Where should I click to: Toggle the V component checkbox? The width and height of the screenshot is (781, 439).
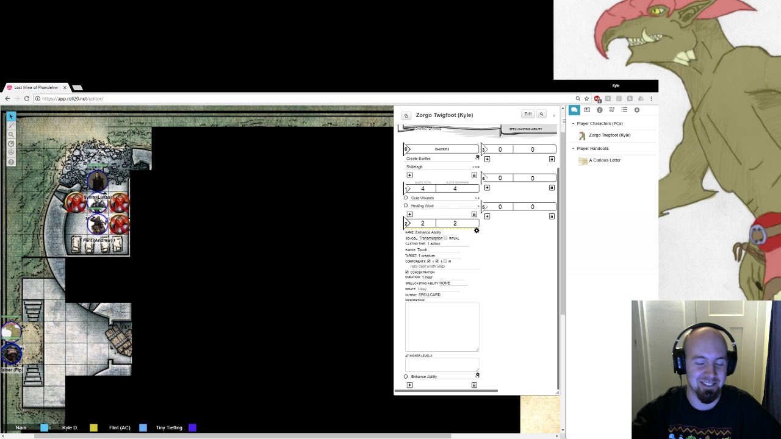tap(429, 261)
